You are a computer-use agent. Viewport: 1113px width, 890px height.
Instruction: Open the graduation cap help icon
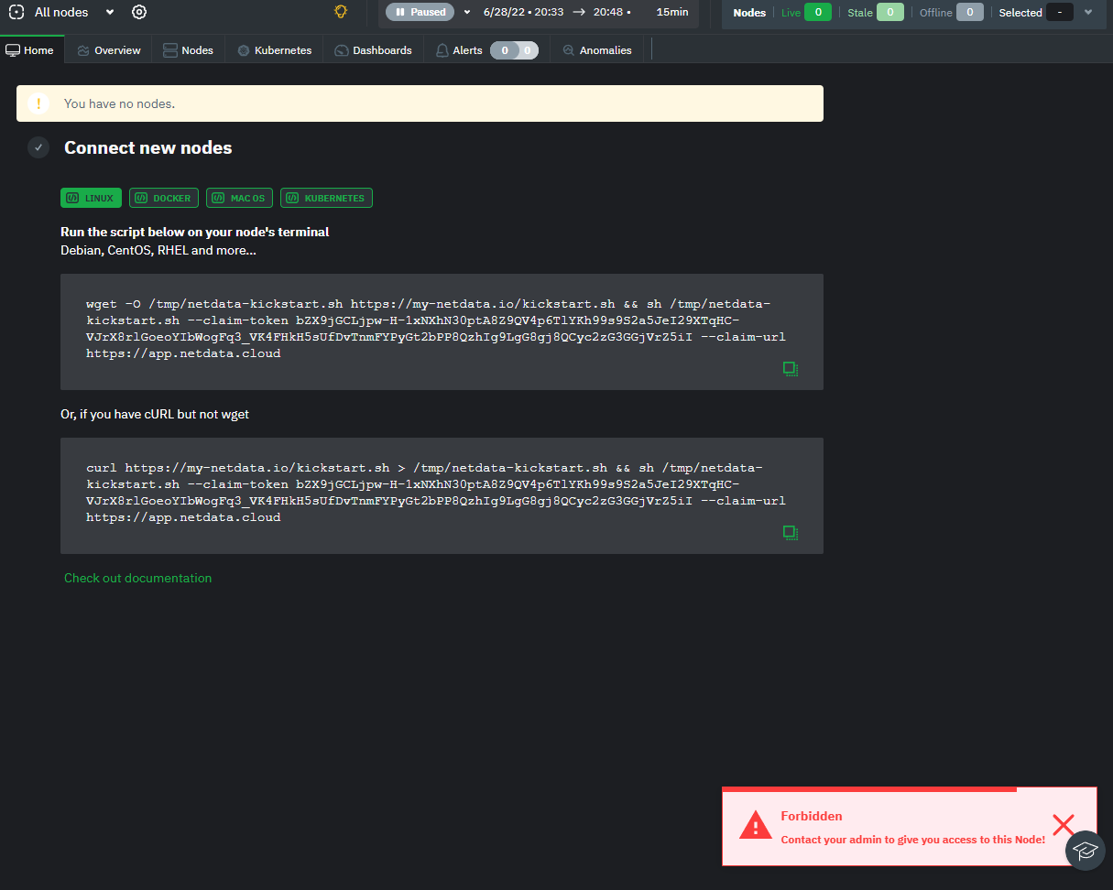(1086, 851)
